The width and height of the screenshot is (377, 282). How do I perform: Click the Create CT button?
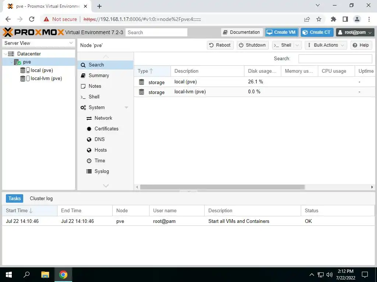pyautogui.click(x=317, y=32)
